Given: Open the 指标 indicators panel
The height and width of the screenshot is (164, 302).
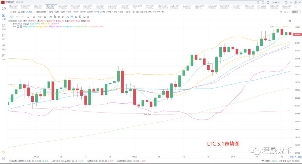Looking at the screenshot, I should click(x=13, y=12).
